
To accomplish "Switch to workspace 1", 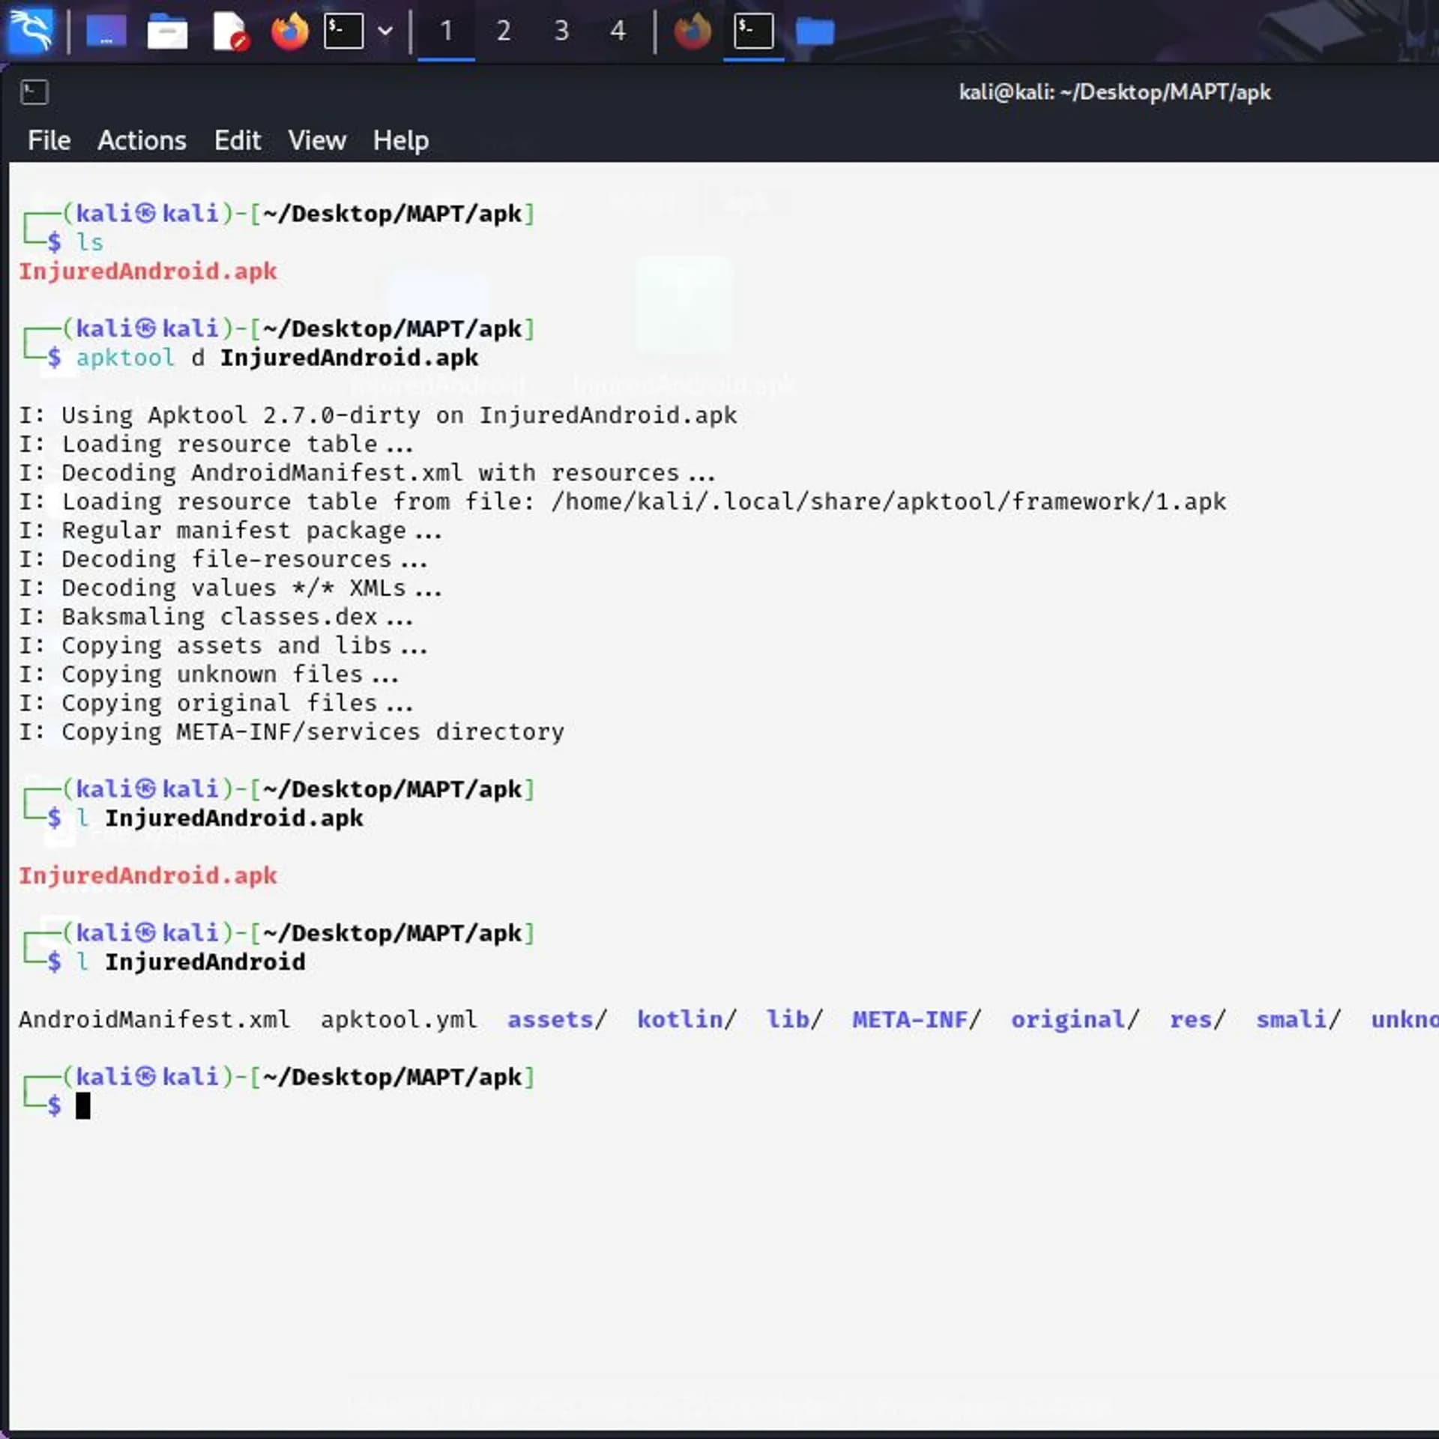I will click(446, 31).
